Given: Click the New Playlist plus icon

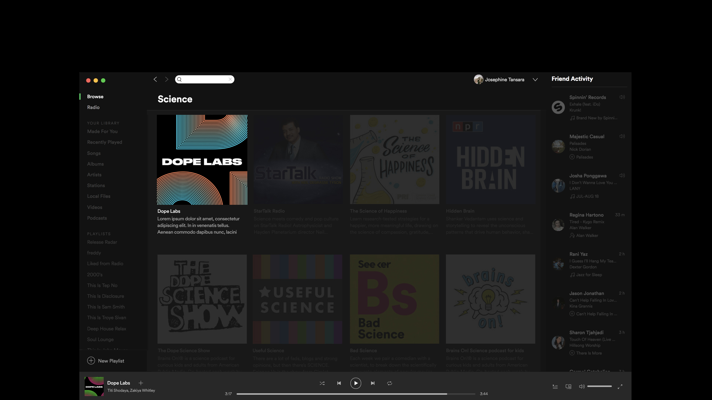Looking at the screenshot, I should [x=91, y=361].
